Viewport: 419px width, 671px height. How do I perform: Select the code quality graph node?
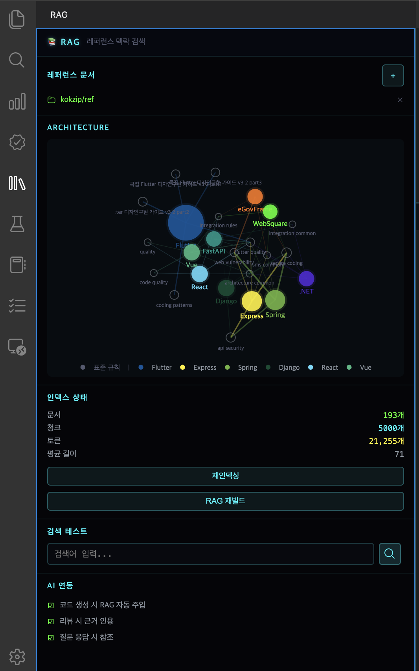coord(154,273)
